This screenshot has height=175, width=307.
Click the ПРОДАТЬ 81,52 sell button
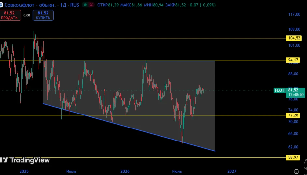[10, 15]
